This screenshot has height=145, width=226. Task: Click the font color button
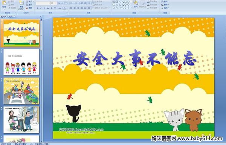click(x=64, y=8)
